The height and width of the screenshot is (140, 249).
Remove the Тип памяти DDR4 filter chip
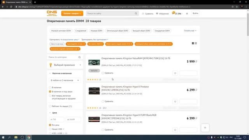102,44
